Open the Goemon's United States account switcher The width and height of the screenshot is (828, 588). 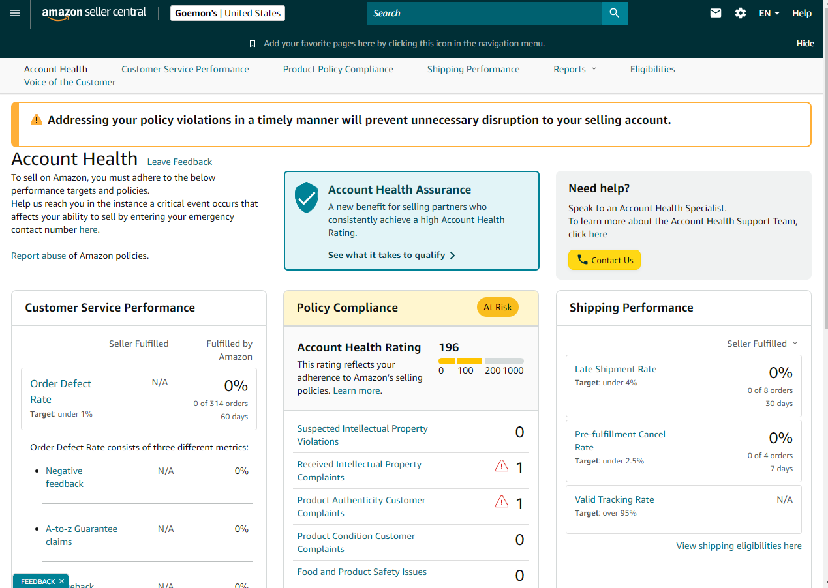tap(228, 13)
